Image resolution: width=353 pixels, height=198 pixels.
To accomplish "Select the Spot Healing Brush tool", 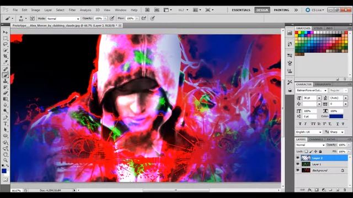I will [6, 69].
